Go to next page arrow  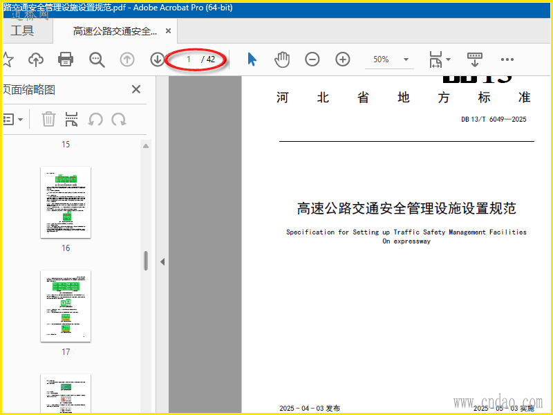tap(158, 59)
